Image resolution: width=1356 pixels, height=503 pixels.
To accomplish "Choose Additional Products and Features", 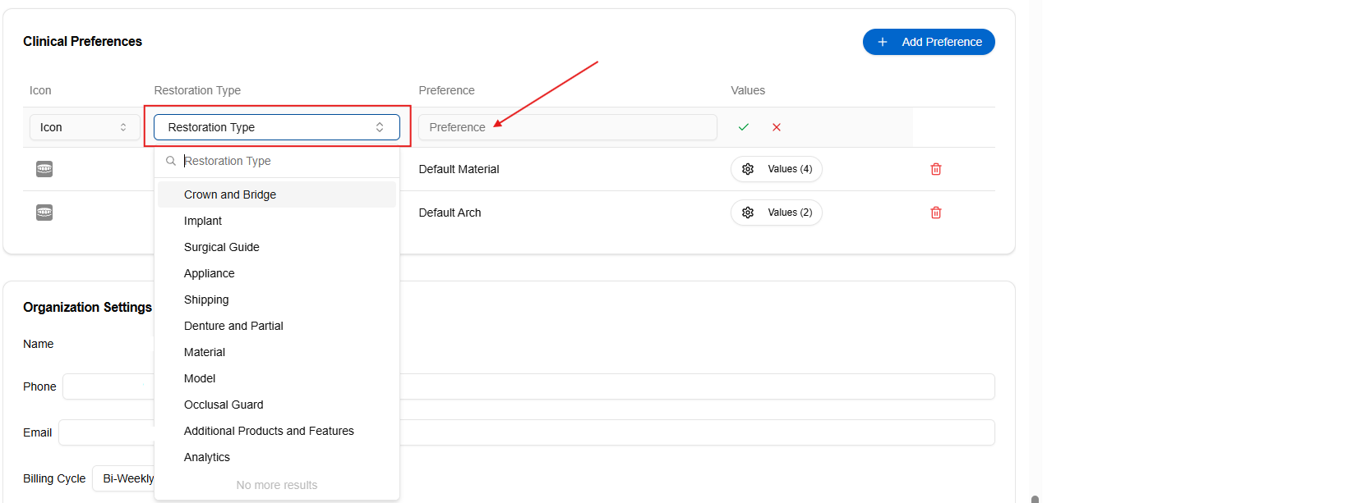I will click(x=269, y=431).
